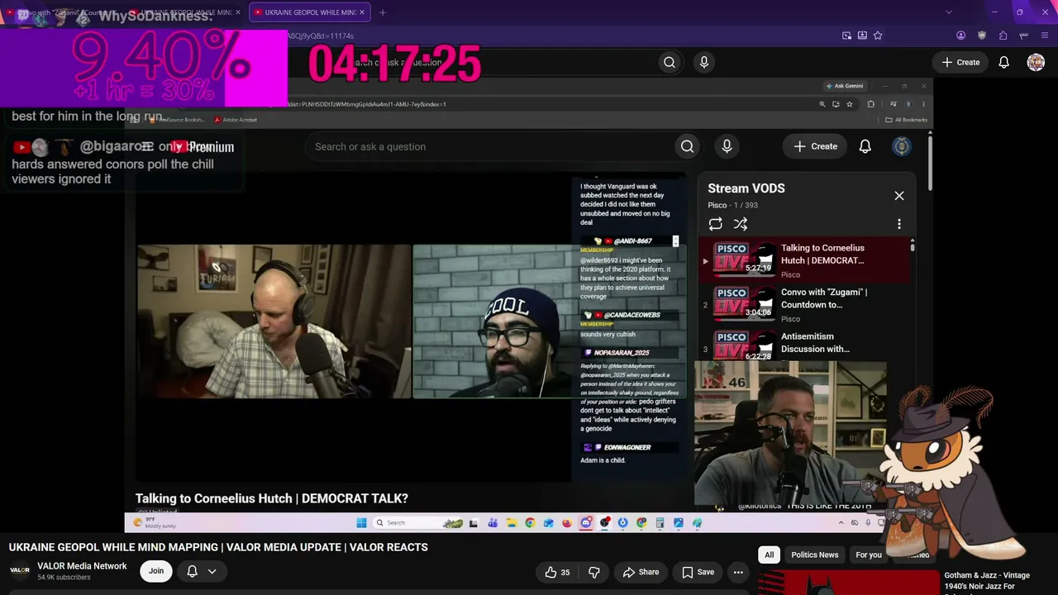1058x595 pixels.
Task: Select the For you filter chip
Action: 869,555
